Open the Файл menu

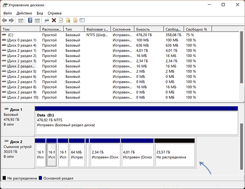[x=8, y=13]
